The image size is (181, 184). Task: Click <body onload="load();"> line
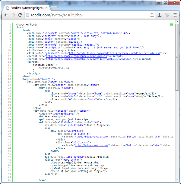coord(38,79)
